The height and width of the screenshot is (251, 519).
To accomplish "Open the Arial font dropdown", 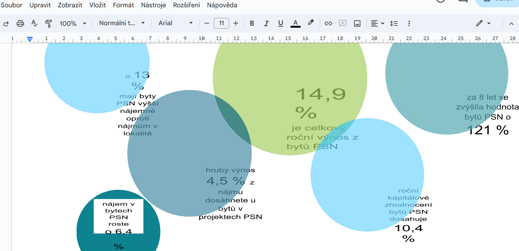I will coord(176,23).
